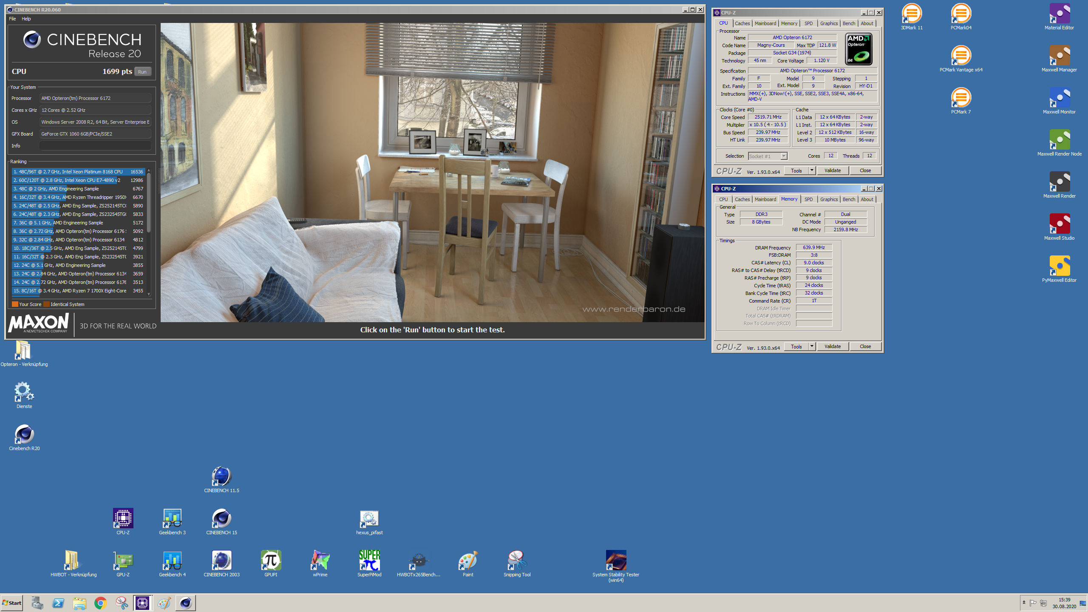Open the 3DMark 11 desktop shortcut
The image size is (1088, 612).
click(x=912, y=17)
